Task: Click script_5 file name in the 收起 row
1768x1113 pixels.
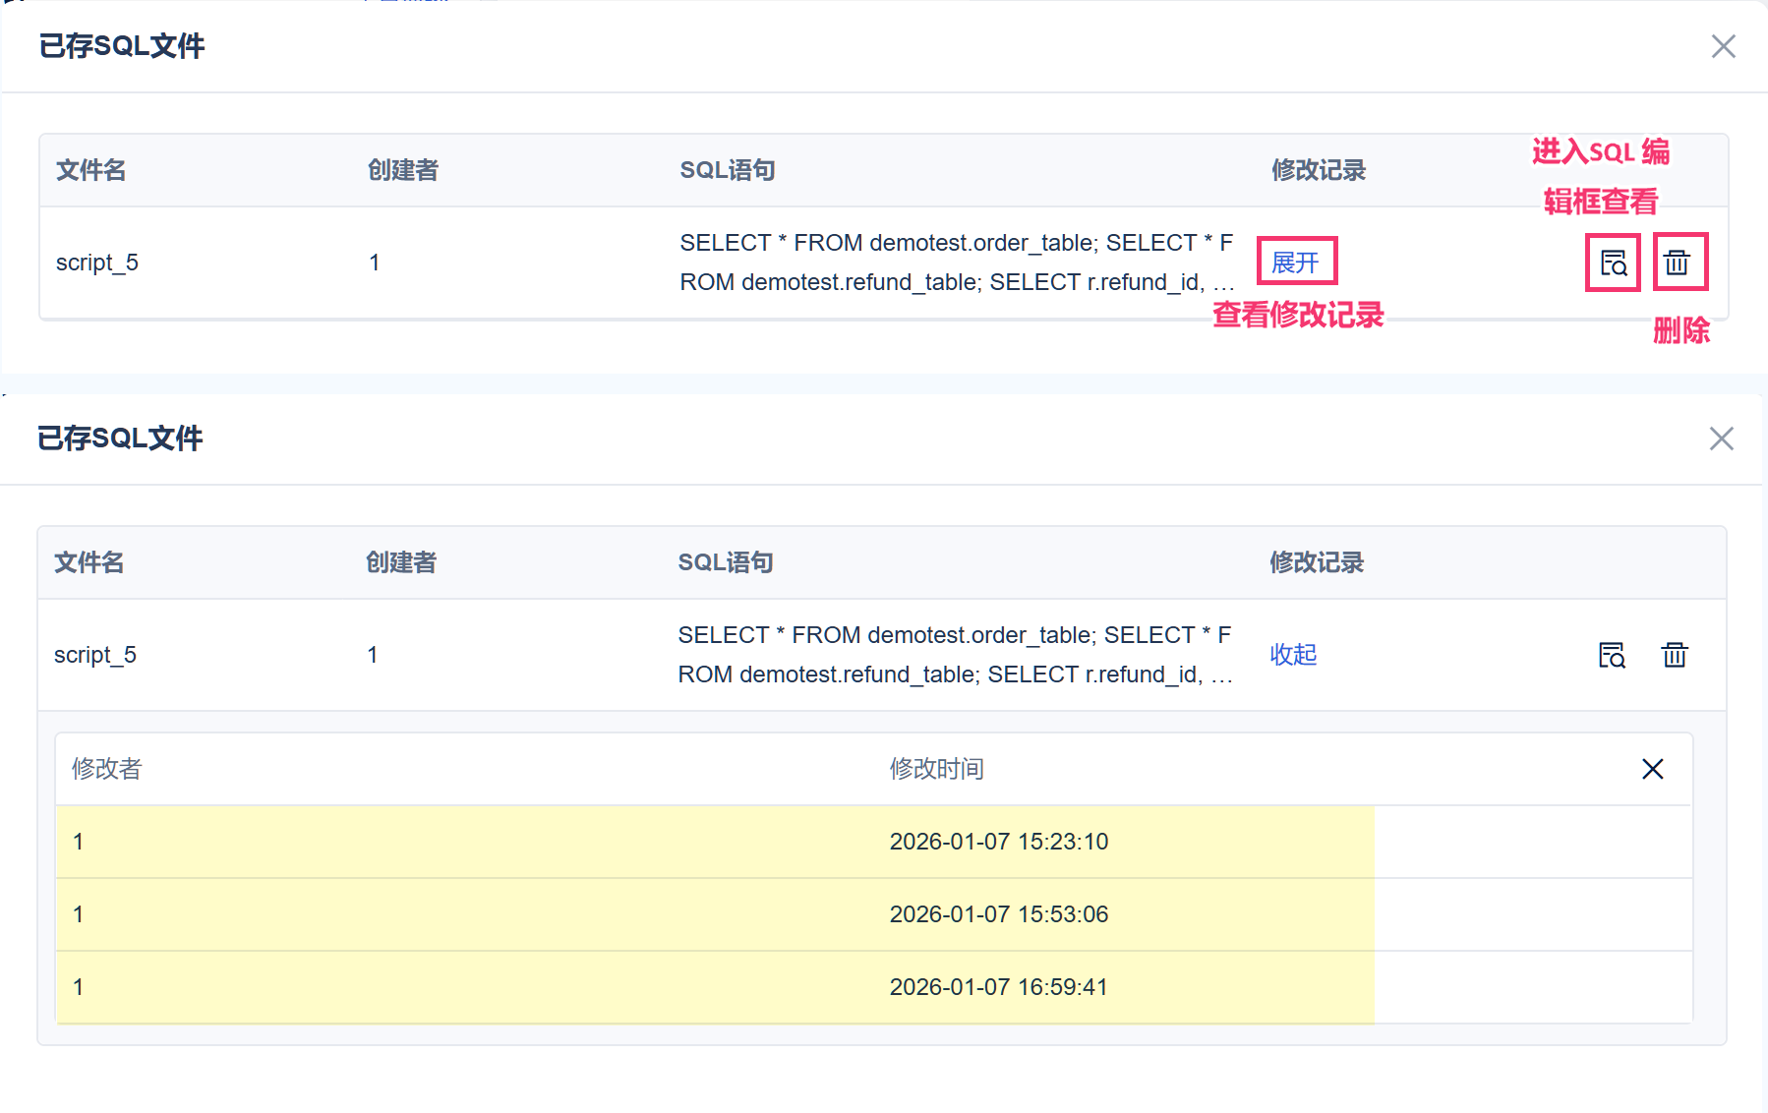Action: coord(95,655)
